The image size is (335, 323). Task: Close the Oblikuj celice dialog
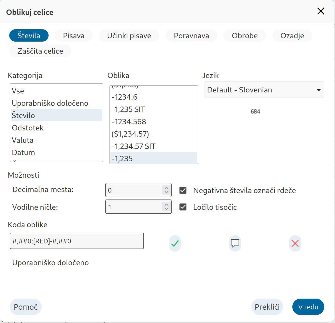[321, 11]
